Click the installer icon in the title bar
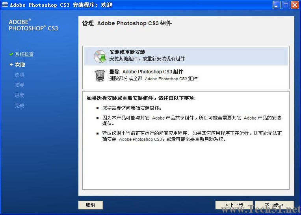 point(5,5)
